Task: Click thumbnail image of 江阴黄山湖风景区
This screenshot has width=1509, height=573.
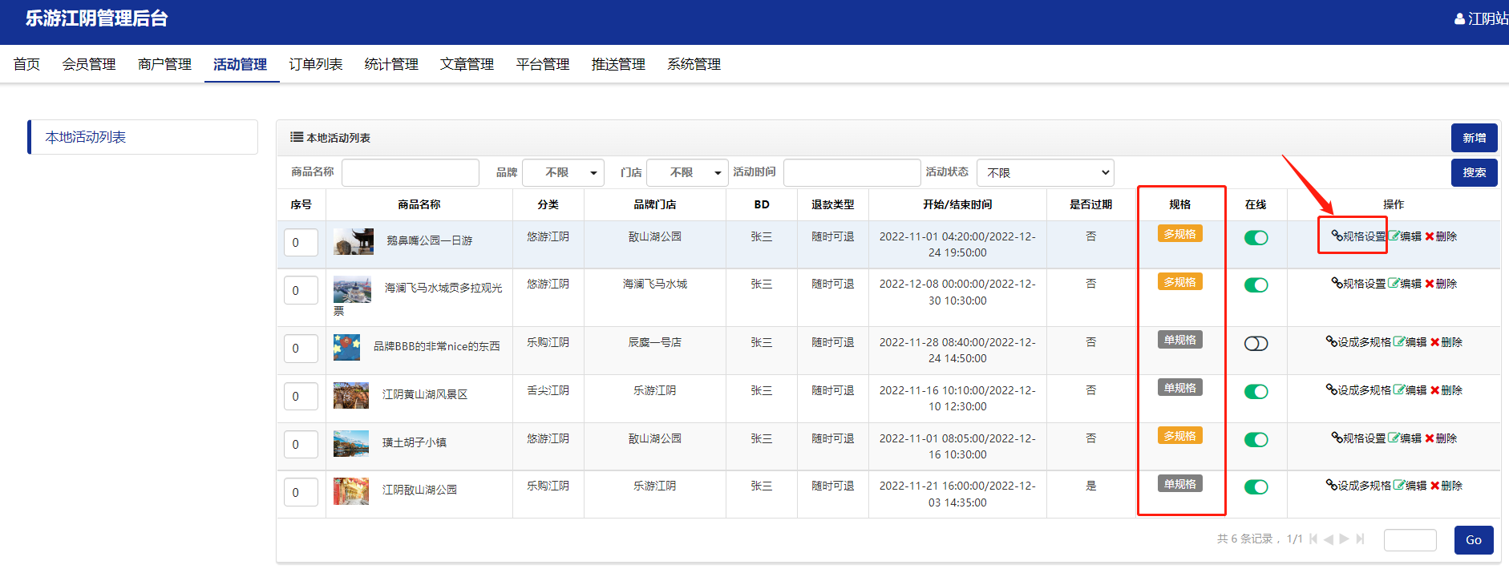Action: [x=351, y=395]
